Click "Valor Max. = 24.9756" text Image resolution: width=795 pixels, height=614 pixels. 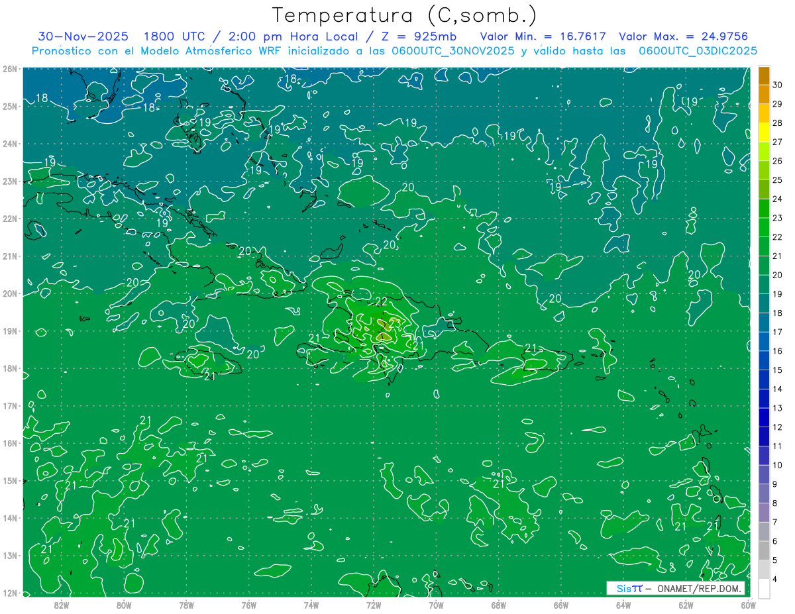[x=683, y=36]
